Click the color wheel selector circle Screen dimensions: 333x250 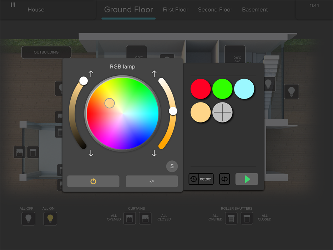[110, 103]
